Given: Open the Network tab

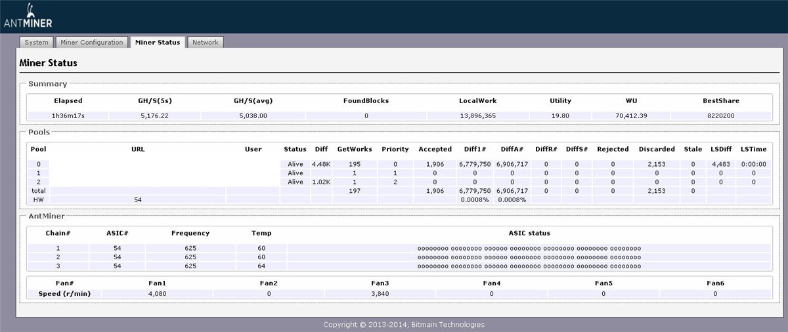Looking at the screenshot, I should [205, 43].
